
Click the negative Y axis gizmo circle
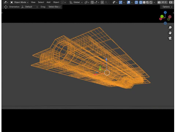pos(168,19)
